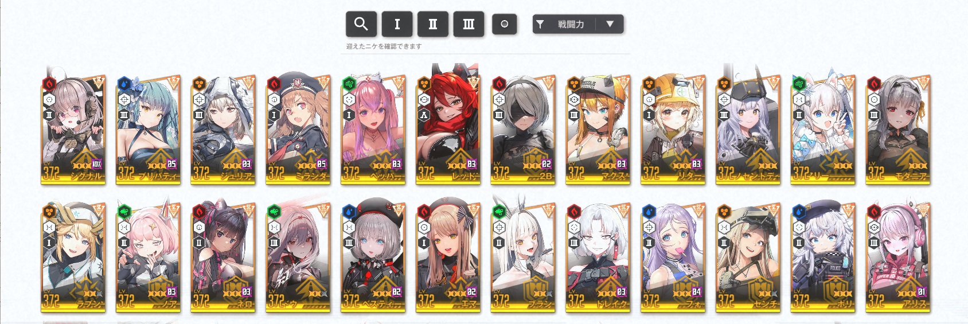The width and height of the screenshot is (968, 324).
Task: Toggle the burst III filter
Action: pyautogui.click(x=469, y=24)
